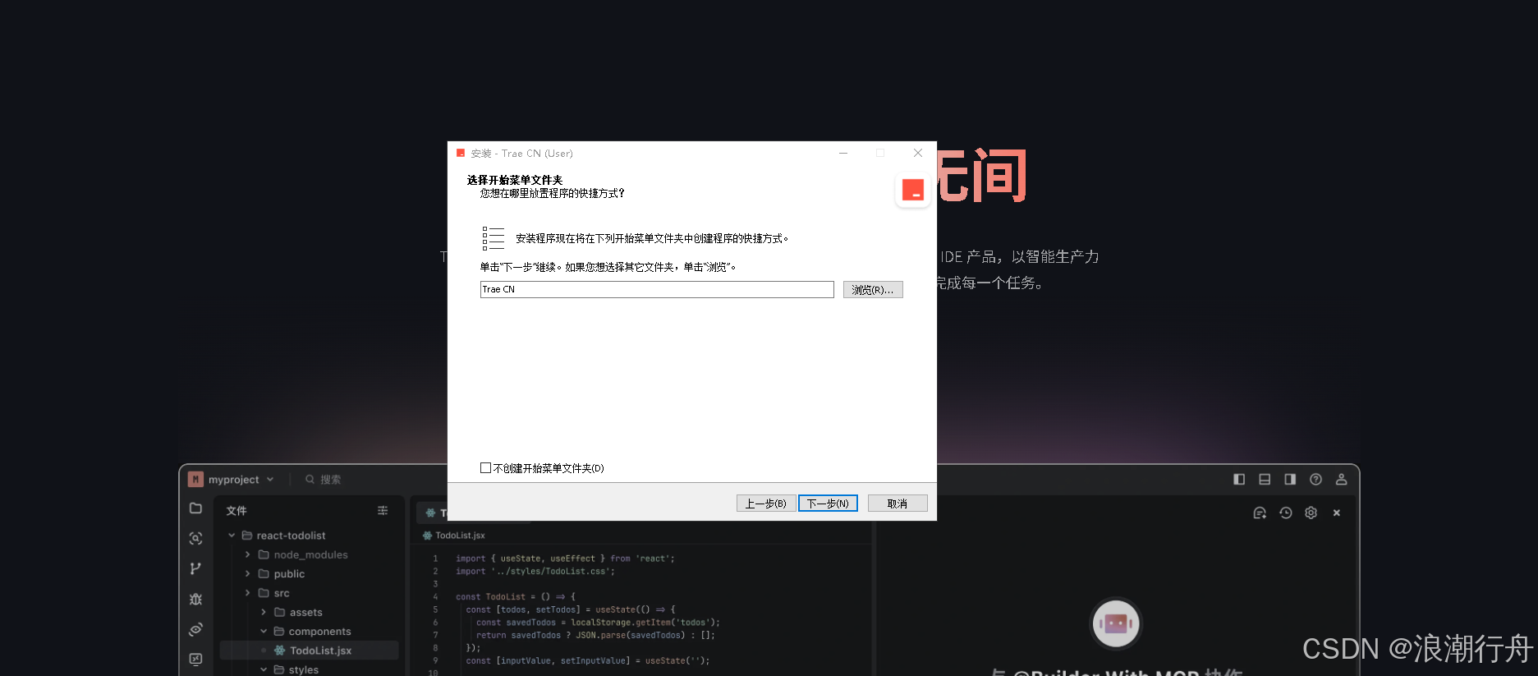This screenshot has height=676, width=1538.
Task: Click the React icon beside TodoList.jsx in tree
Action: (x=280, y=651)
